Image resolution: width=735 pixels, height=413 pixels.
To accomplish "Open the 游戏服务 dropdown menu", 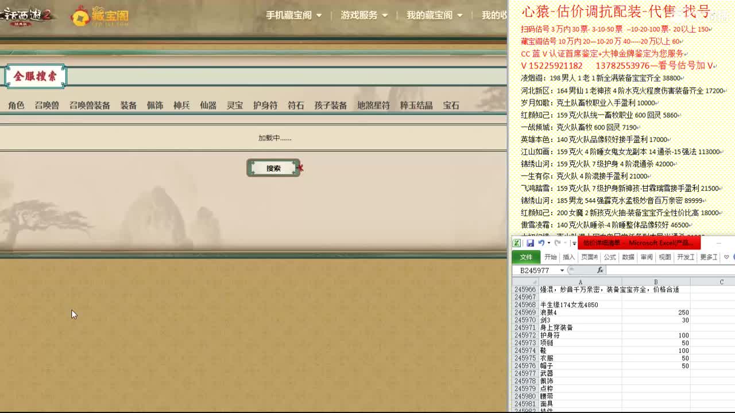I will (364, 15).
